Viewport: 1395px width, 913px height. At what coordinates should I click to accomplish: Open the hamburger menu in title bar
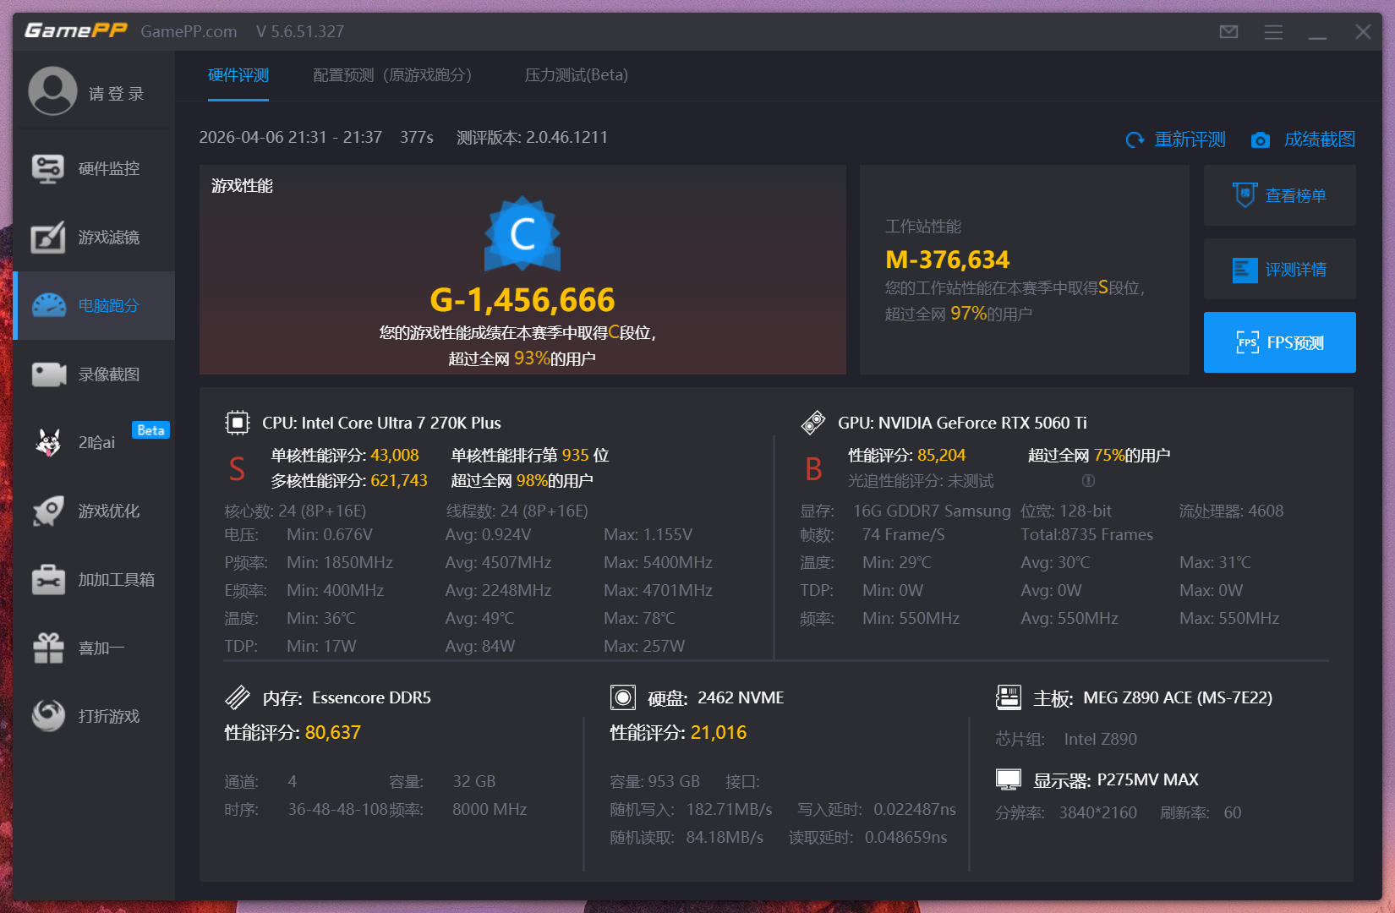click(x=1273, y=32)
